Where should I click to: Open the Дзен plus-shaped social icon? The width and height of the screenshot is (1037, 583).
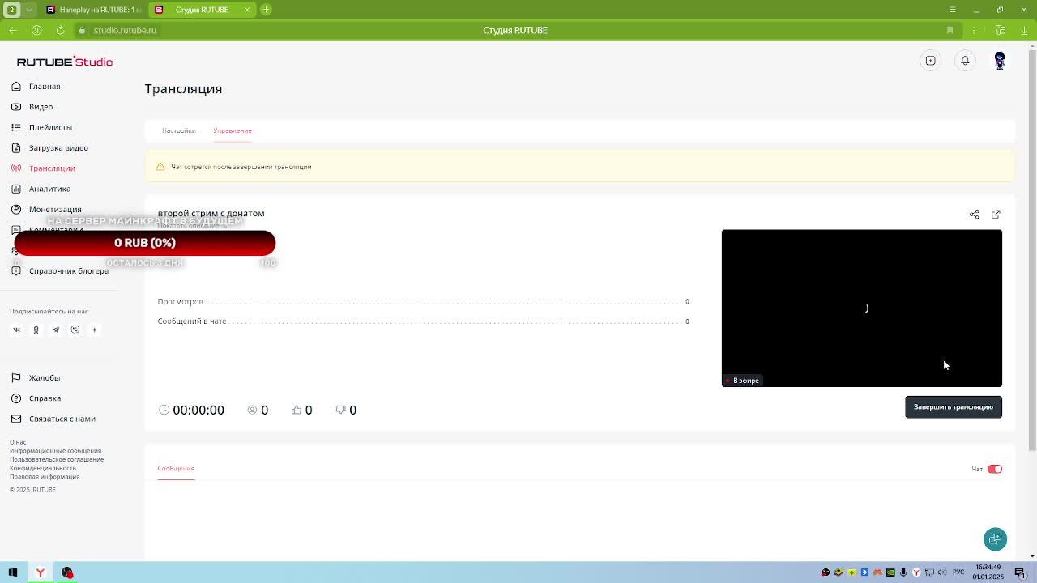[94, 330]
